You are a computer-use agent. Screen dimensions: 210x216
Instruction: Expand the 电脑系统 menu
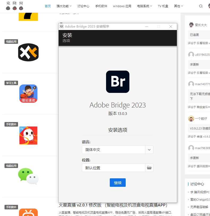tap(145, 6)
